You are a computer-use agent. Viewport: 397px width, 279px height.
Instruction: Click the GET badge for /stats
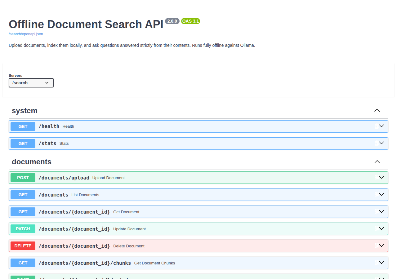click(x=23, y=144)
